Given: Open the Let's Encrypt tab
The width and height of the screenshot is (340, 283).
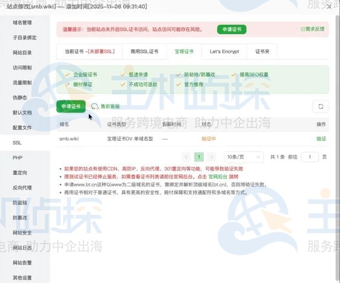Looking at the screenshot, I should (x=225, y=51).
